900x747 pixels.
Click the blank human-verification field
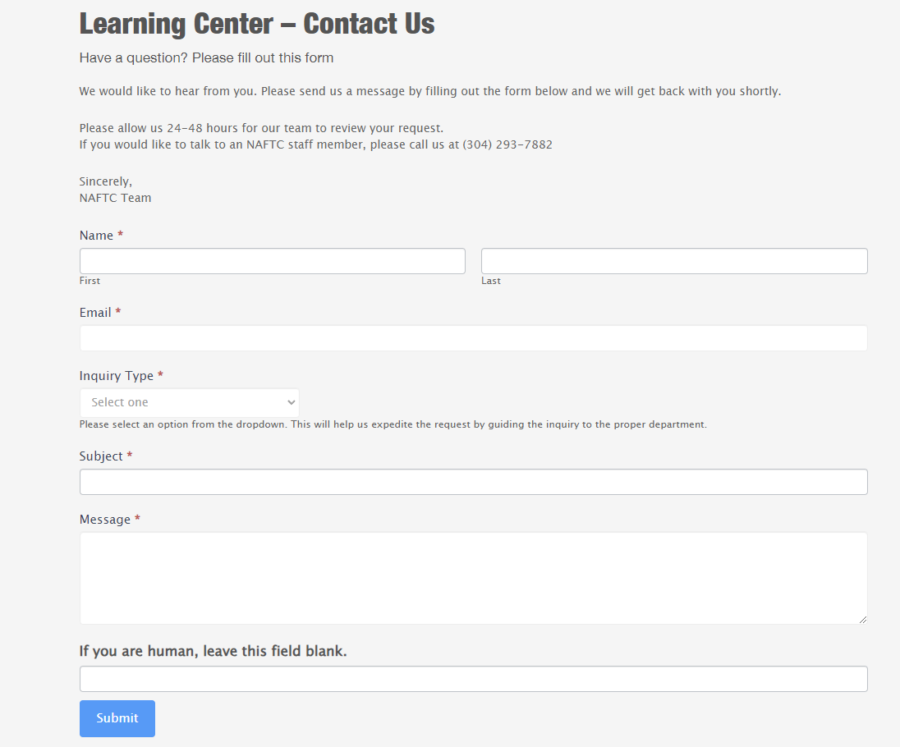pos(473,679)
